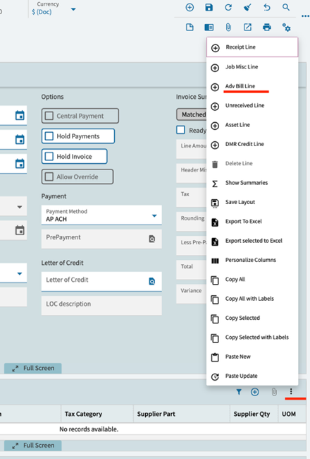This screenshot has height=459, width=310.
Task: Select Receipt Line from the menu
Action: click(x=252, y=47)
